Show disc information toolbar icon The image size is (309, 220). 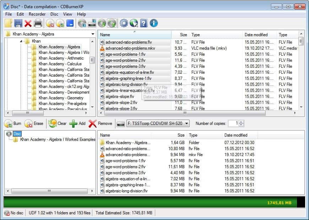coord(82,23)
